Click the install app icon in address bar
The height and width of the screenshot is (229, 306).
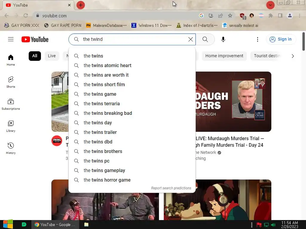211,16
